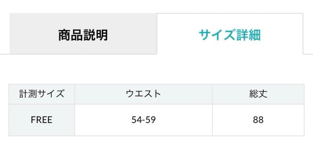Click the 88 total length value
Viewport: 313px width, 156px height.
pyautogui.click(x=258, y=120)
